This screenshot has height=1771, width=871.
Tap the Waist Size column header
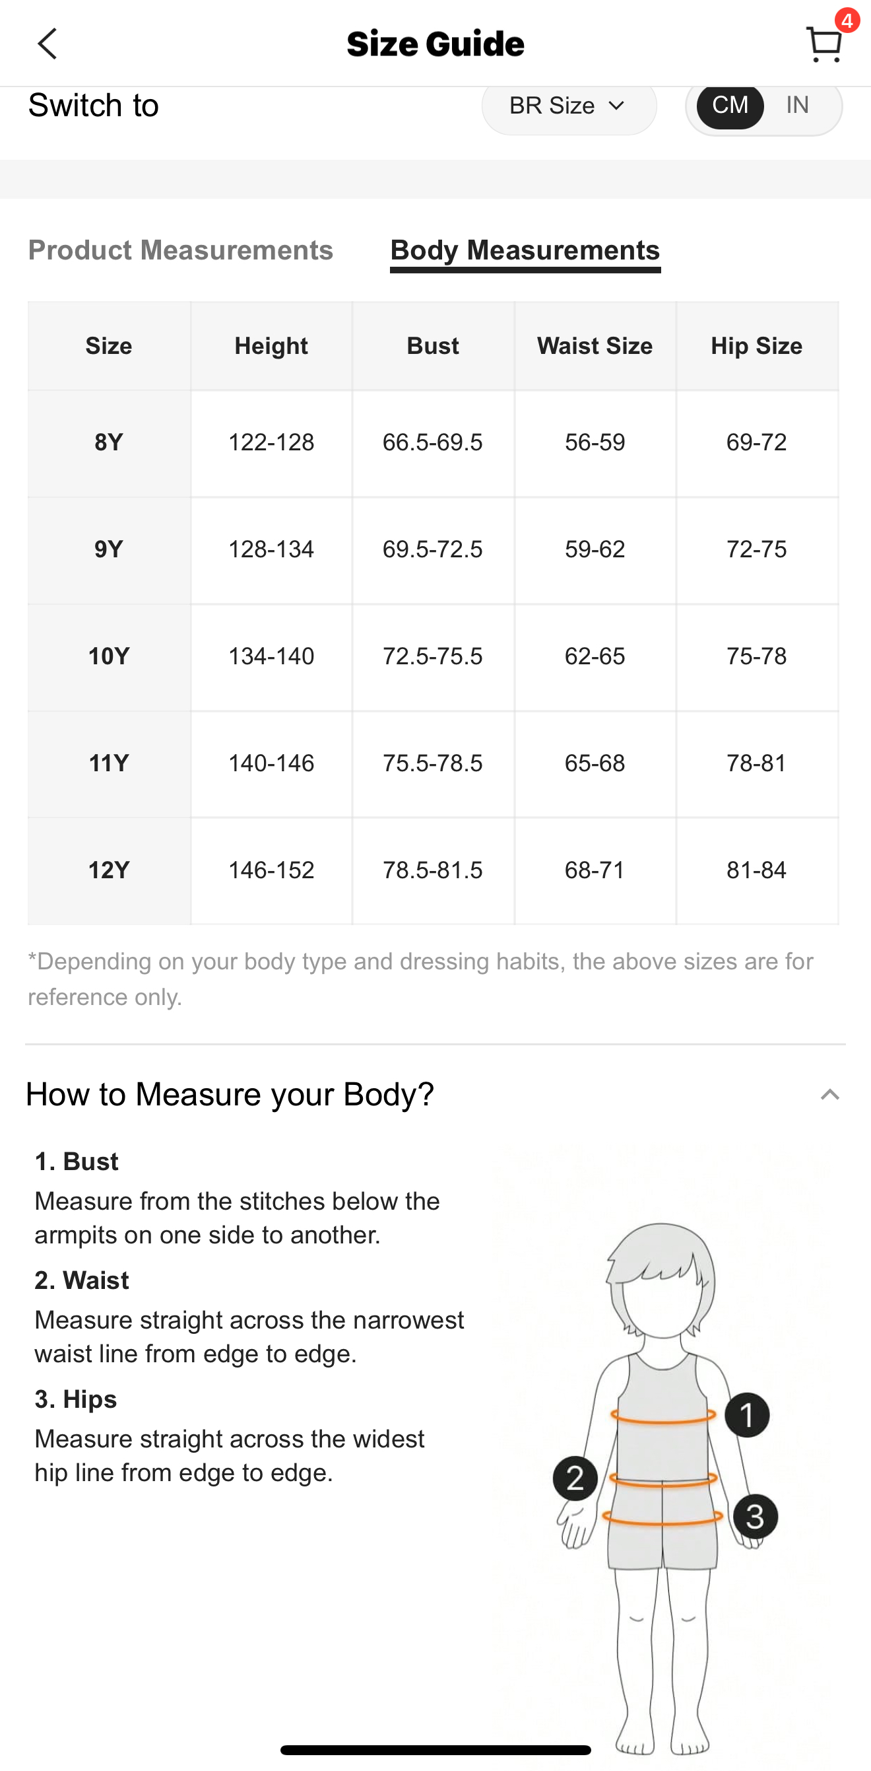(595, 346)
